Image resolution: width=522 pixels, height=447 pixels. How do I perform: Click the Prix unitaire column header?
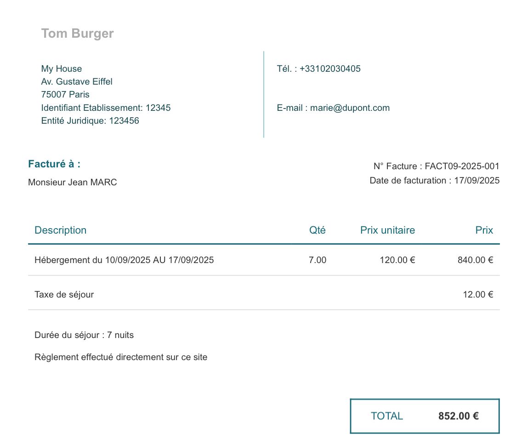pos(387,230)
